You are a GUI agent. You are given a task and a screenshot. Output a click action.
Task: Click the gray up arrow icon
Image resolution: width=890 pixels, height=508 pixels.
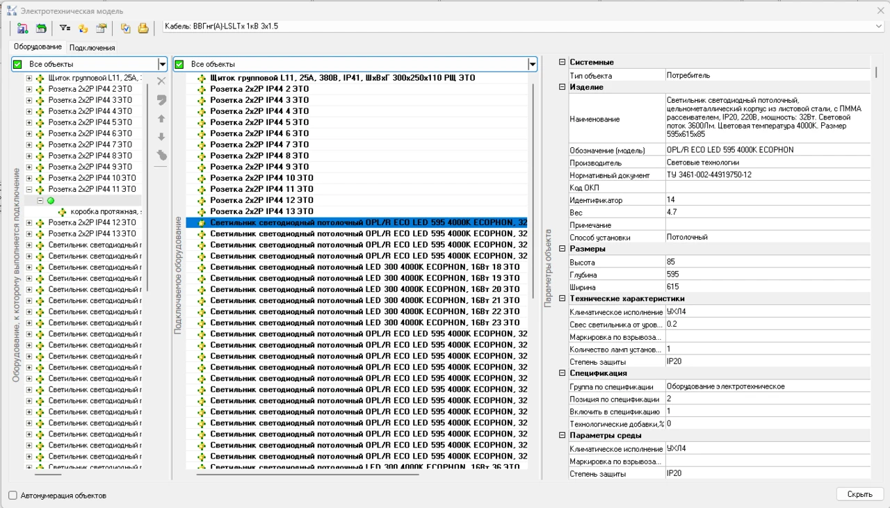pyautogui.click(x=161, y=119)
